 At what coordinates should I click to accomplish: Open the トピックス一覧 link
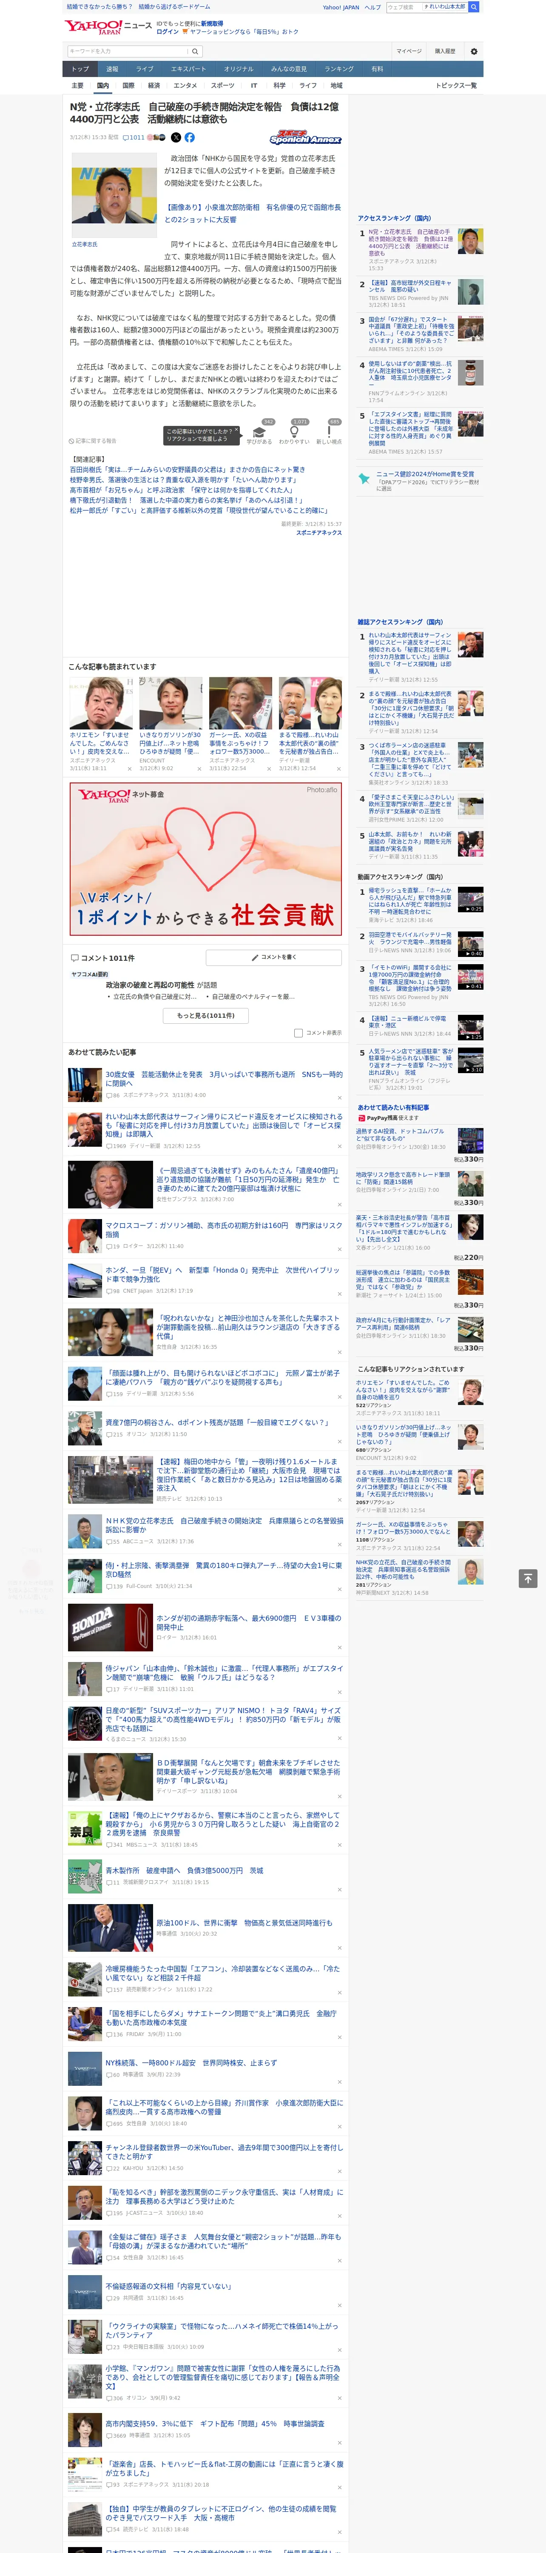pyautogui.click(x=456, y=85)
